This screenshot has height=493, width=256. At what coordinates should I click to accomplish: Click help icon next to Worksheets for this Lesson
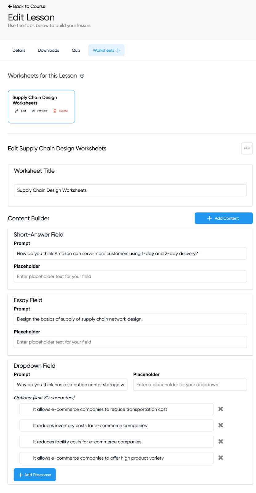click(x=82, y=76)
